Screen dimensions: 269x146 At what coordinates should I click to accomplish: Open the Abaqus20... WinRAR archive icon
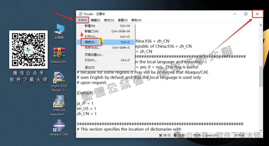pos(59,55)
